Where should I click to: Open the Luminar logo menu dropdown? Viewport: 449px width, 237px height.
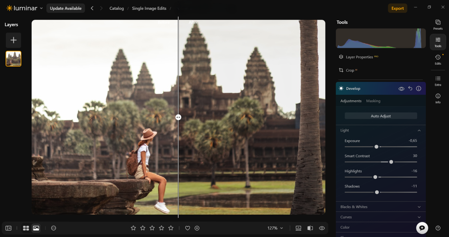25,8
